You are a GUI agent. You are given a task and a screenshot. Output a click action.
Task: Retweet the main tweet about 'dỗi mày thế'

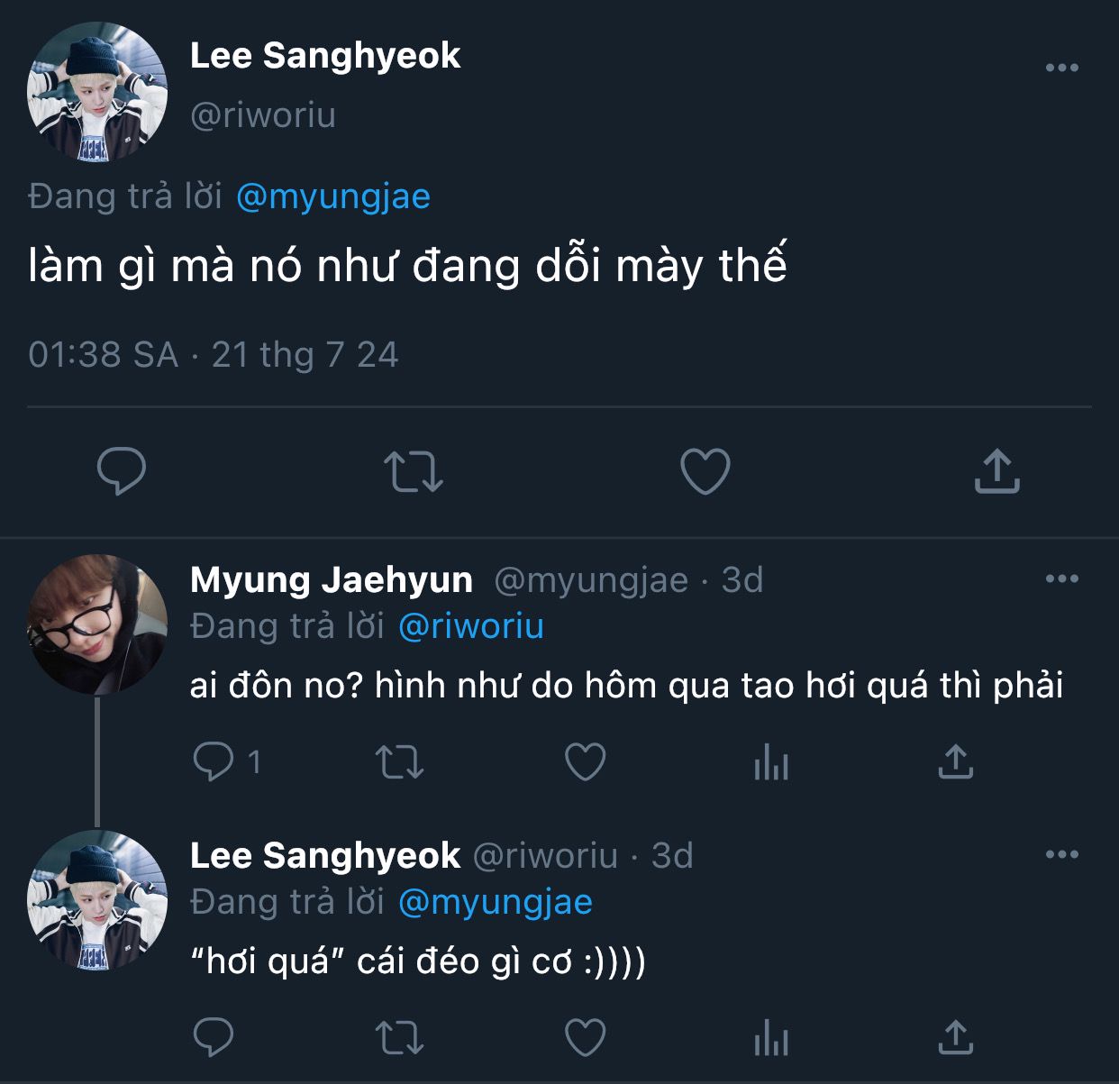(413, 471)
